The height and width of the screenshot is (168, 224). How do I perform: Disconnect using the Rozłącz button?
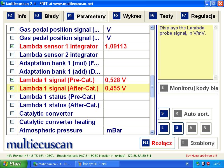[x=157, y=143]
